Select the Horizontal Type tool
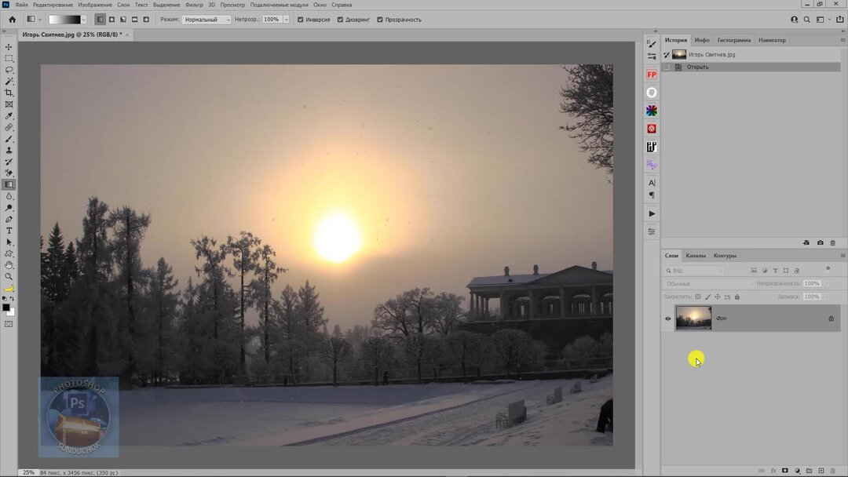 pyautogui.click(x=9, y=231)
